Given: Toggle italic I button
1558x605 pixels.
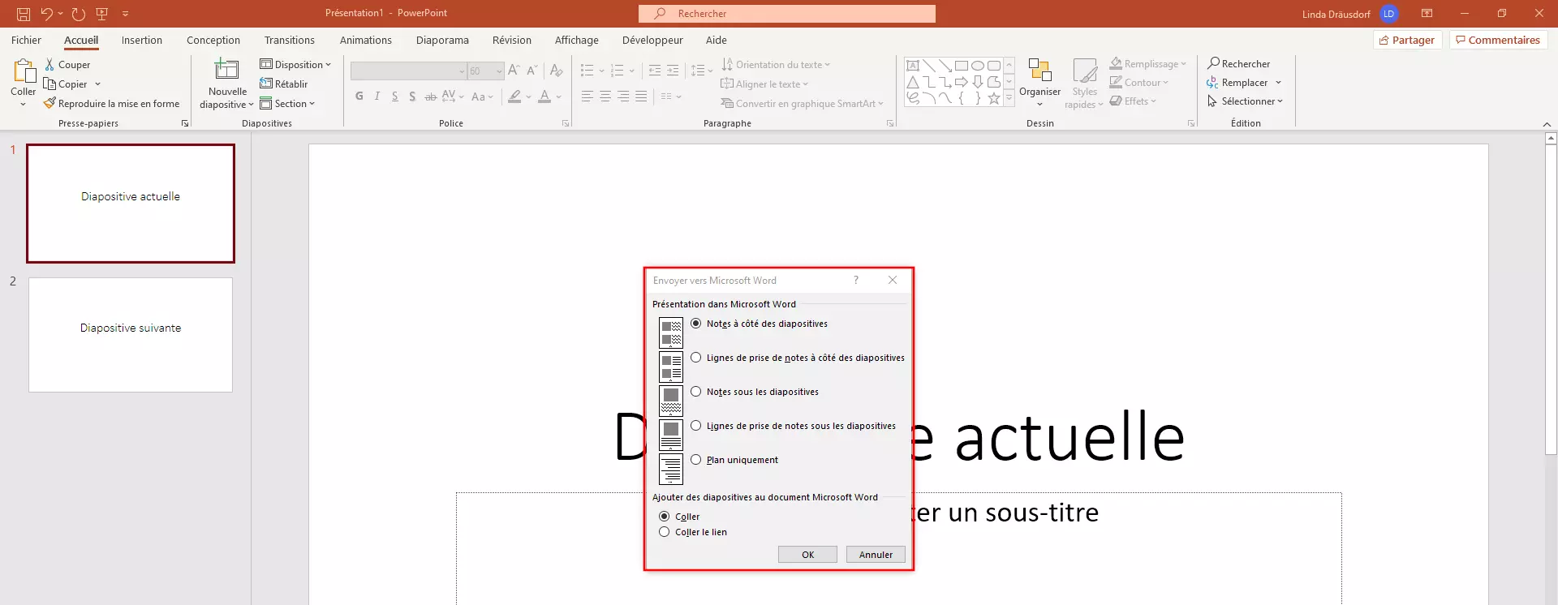Looking at the screenshot, I should point(377,97).
